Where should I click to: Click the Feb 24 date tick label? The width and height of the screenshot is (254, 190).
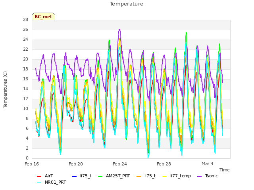120,164
